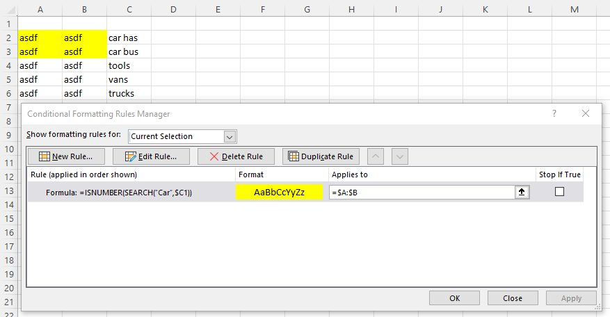This screenshot has width=610, height=317.
Task: Move rule down with the down arrow
Action: point(399,156)
